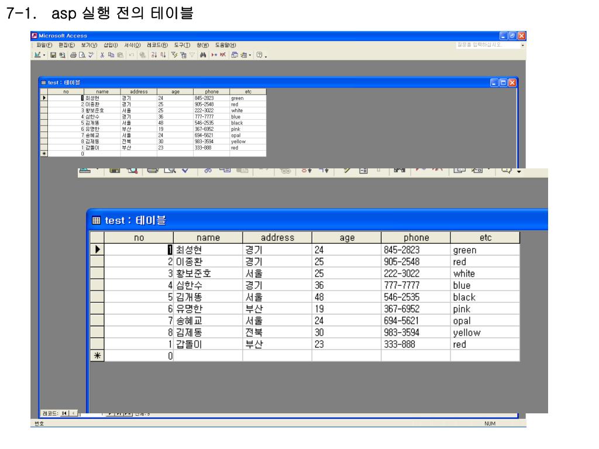Select the phone column header in enlarged table

pos(416,237)
